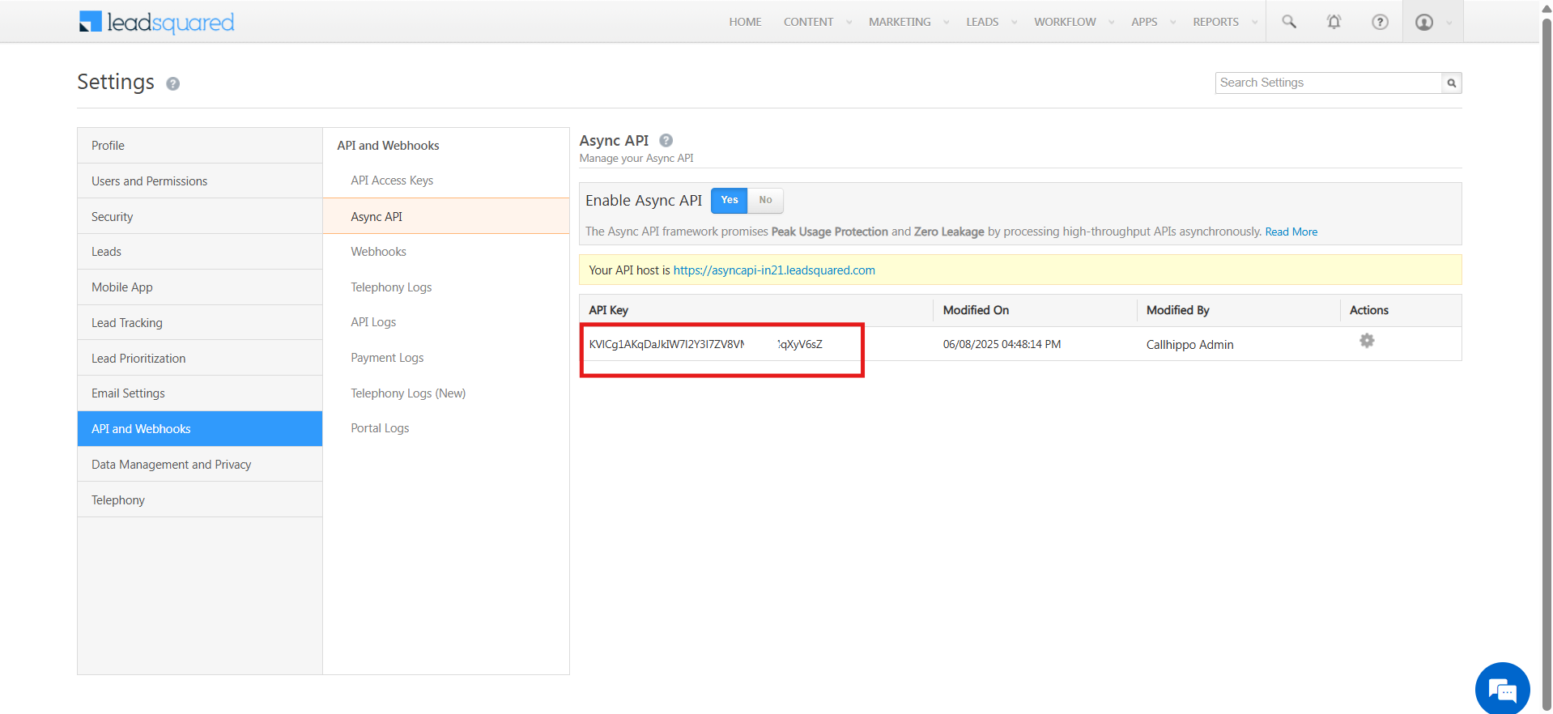This screenshot has width=1553, height=714.
Task: Expand the user account dropdown arrow
Action: [x=1449, y=23]
